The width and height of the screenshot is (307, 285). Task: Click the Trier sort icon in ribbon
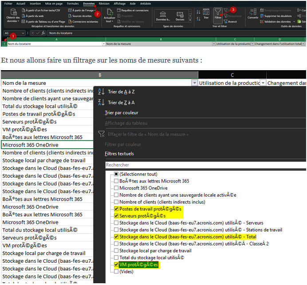pos(206,12)
